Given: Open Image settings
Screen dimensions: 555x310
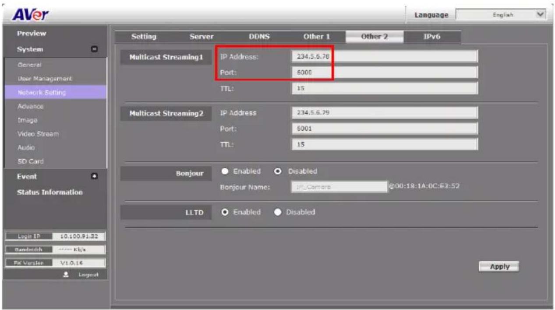Looking at the screenshot, I should pyautogui.click(x=28, y=120).
